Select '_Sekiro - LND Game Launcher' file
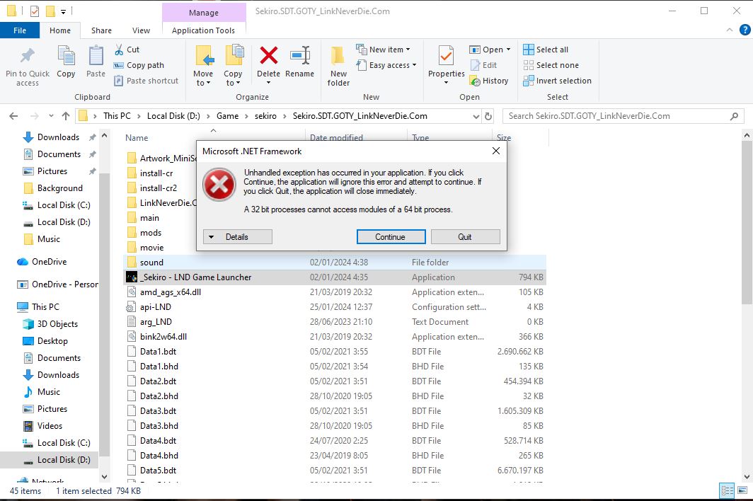This screenshot has height=501, width=753. (335, 277)
